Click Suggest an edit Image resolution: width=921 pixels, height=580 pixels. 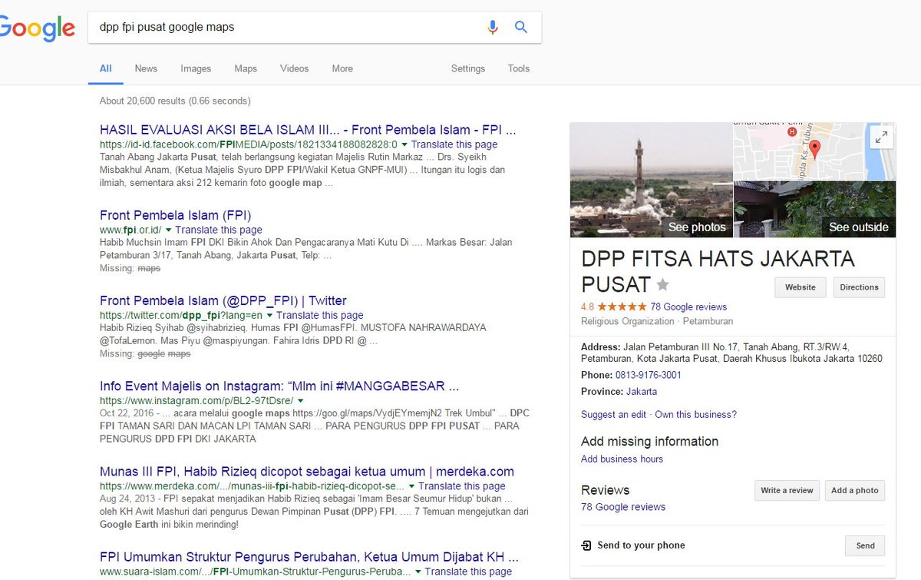click(x=613, y=414)
